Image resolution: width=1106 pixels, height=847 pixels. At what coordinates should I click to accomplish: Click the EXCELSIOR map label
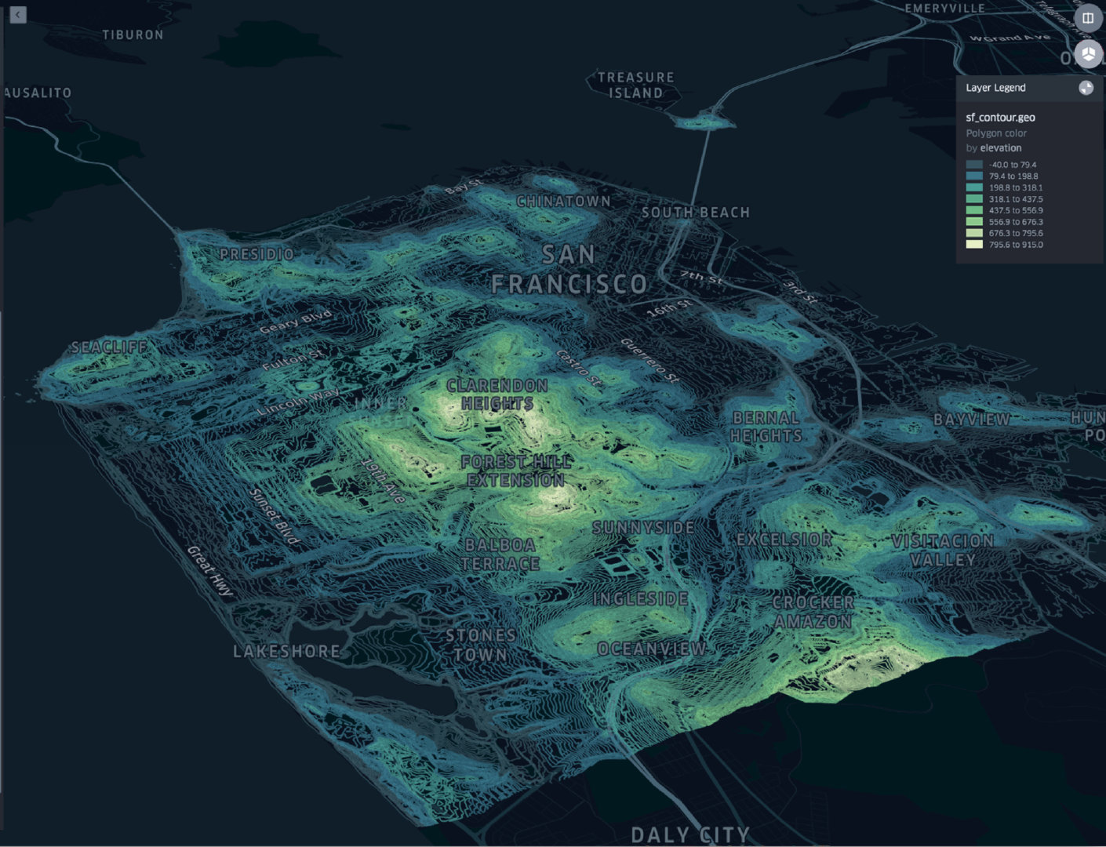pyautogui.click(x=784, y=540)
